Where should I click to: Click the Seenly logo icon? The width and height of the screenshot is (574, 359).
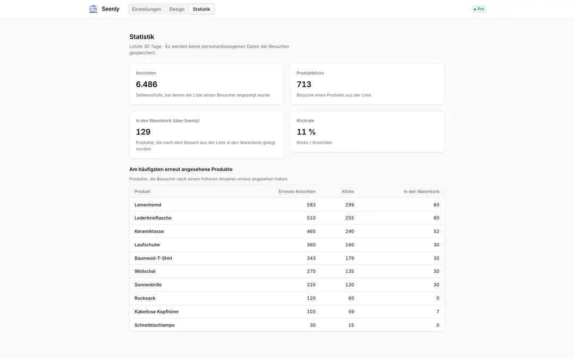[x=94, y=9]
